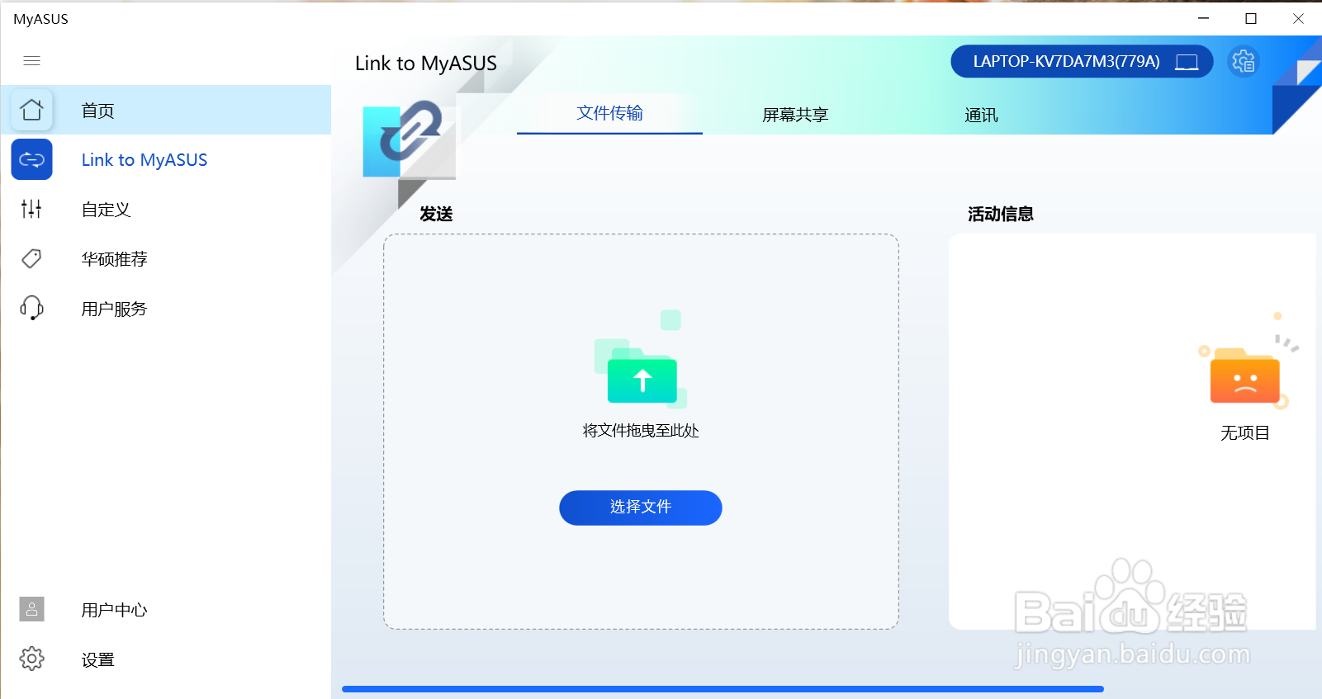Click the 选择文件 button
Viewport: 1322px width, 699px height.
pyautogui.click(x=641, y=508)
